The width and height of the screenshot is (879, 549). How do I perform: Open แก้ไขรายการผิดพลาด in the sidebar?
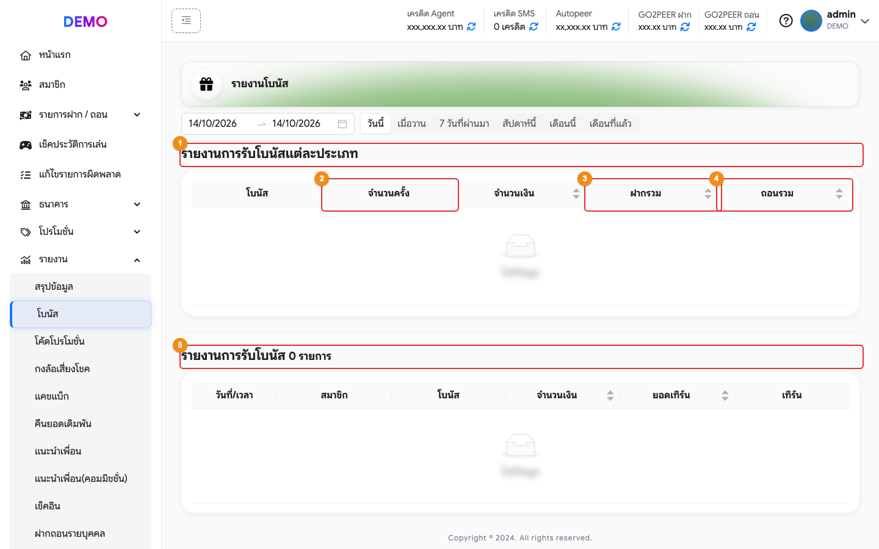[81, 174]
